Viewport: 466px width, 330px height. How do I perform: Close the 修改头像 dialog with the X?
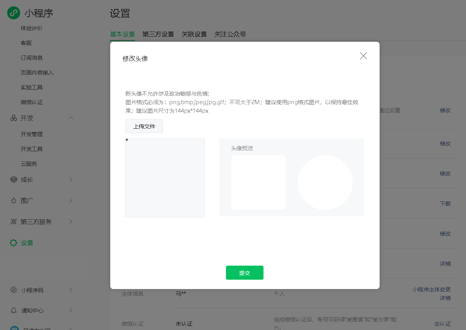364,56
